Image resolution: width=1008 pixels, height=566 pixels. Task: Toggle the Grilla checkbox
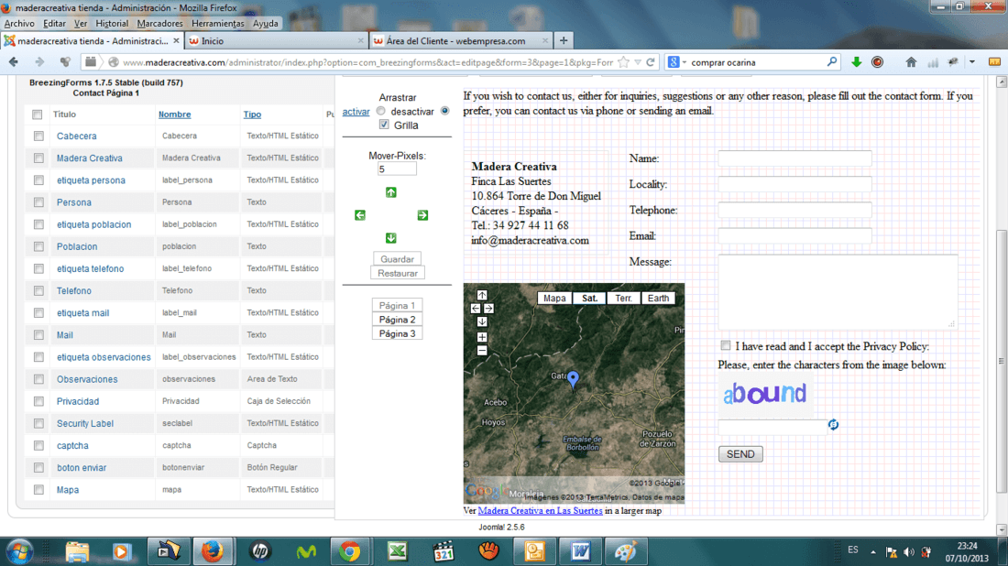[x=385, y=125]
